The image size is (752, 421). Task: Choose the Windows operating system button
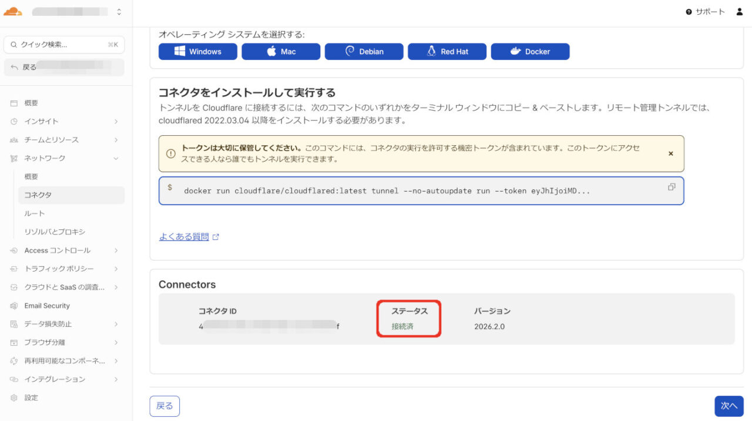pos(198,52)
